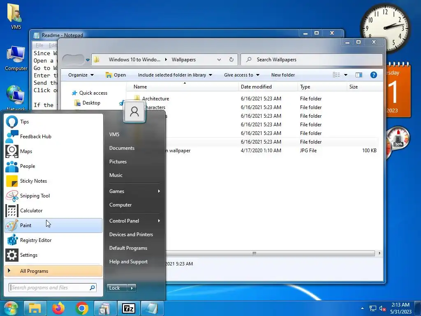This screenshot has height=316, width=421.
Task: Open Maps app in Start menu
Action: click(53, 151)
